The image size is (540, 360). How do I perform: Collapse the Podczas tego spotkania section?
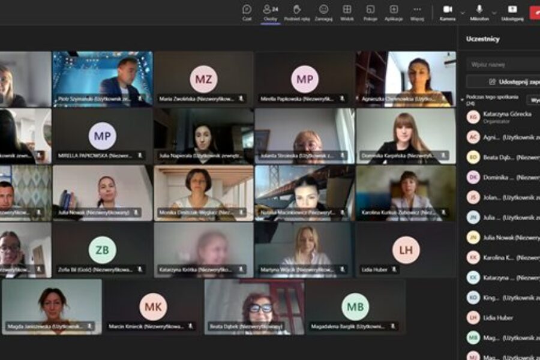(462, 100)
